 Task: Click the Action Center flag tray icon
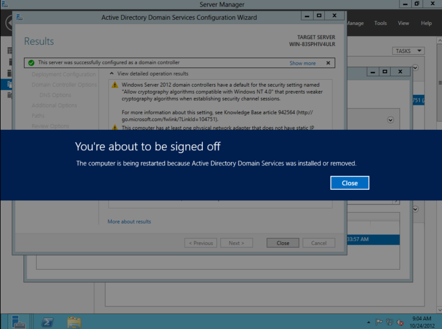click(379, 321)
